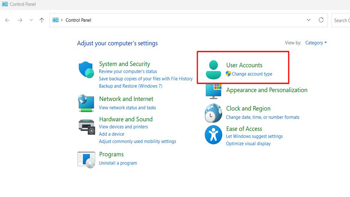Image resolution: width=350 pixels, height=197 pixels.
Task: Click the Up one level arrow
Action: point(42,20)
